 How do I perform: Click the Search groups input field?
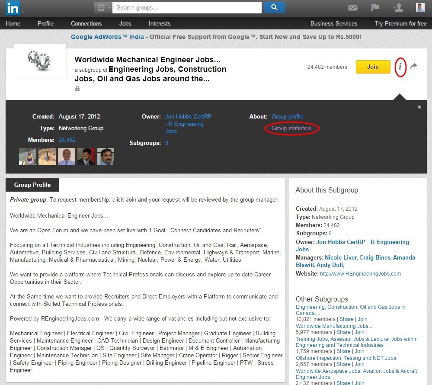(x=187, y=8)
